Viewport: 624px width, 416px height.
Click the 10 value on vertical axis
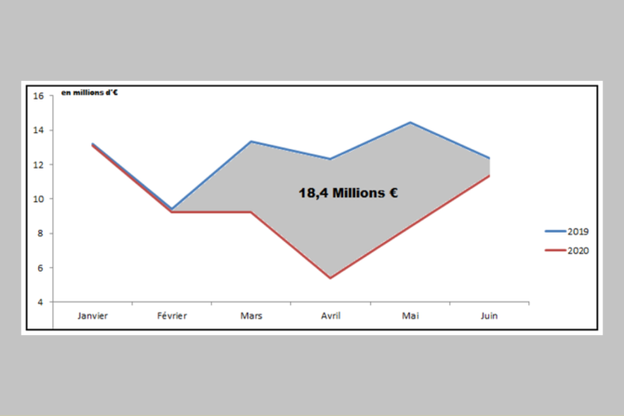coord(38,199)
